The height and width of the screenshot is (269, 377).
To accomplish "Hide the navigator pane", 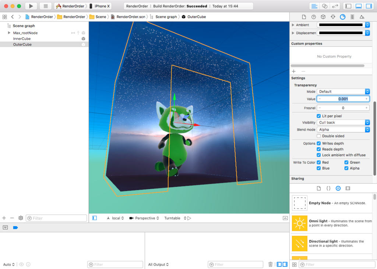I will [348, 6].
